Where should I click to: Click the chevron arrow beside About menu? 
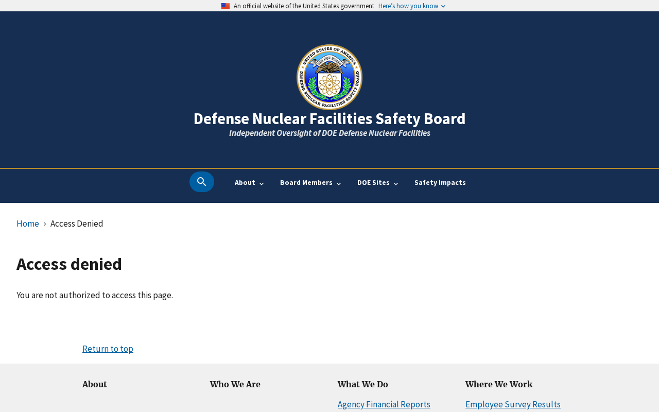262,184
